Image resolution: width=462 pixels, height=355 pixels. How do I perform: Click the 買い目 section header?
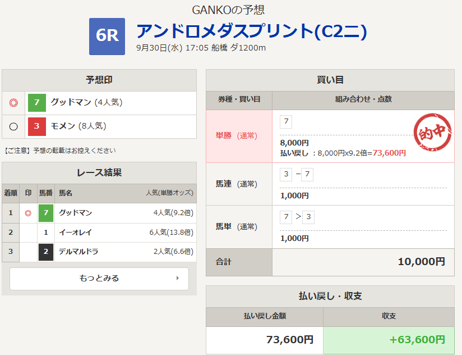coord(330,80)
